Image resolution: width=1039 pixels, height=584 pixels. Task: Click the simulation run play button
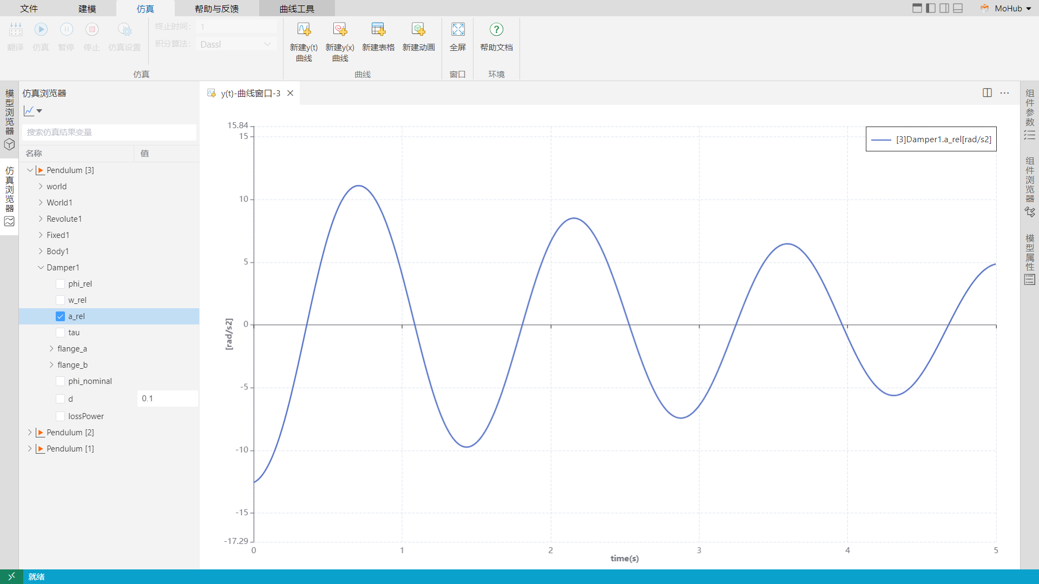(x=41, y=29)
